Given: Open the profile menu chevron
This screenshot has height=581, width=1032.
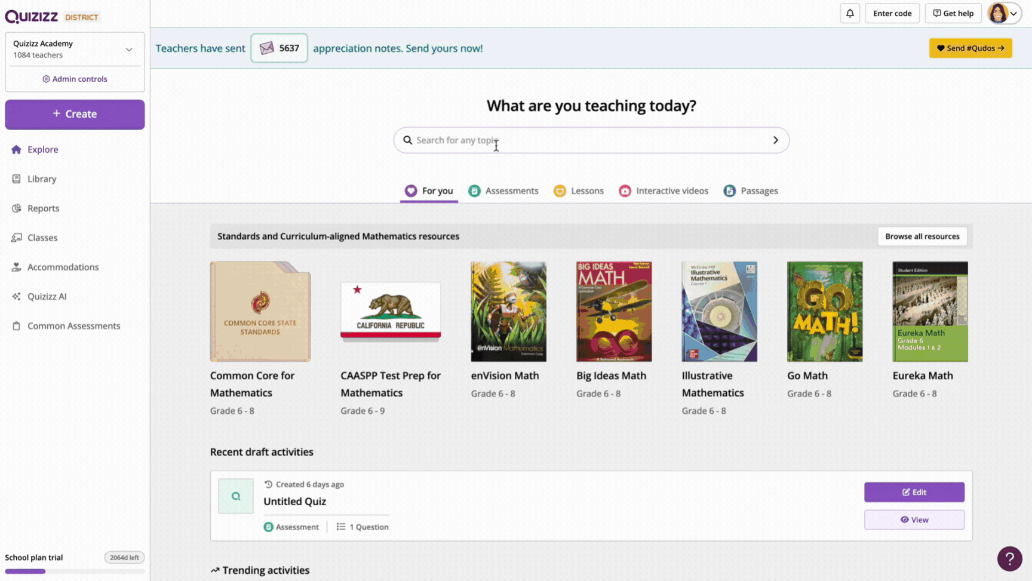Looking at the screenshot, I should (1014, 13).
